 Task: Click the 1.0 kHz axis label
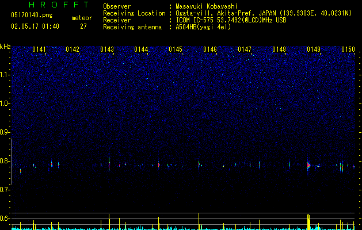(5, 103)
